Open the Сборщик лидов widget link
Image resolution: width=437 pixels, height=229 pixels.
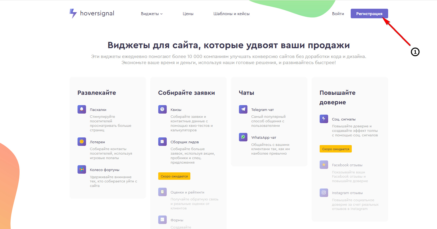(185, 142)
